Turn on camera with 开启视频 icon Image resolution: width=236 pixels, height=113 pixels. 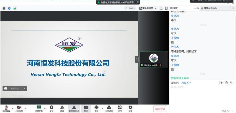[19, 108]
